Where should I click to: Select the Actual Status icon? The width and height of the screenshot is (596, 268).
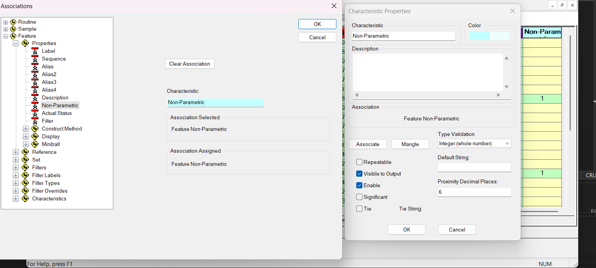[35, 113]
